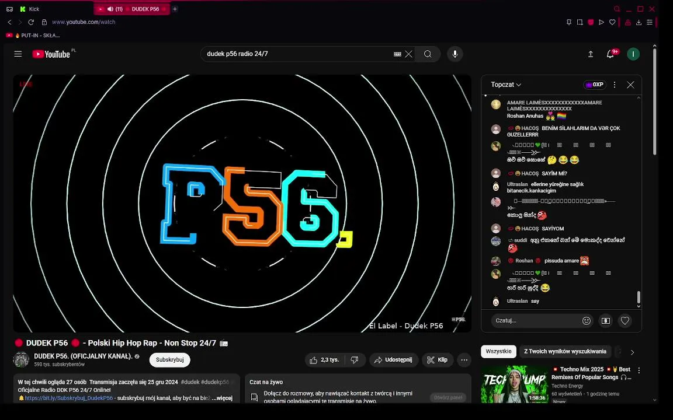This screenshot has width=673, height=420.
Task: Open the DUDEK P56. (OFICJALNY KANAŁ) channel link
Action: pyautogui.click(x=84, y=356)
